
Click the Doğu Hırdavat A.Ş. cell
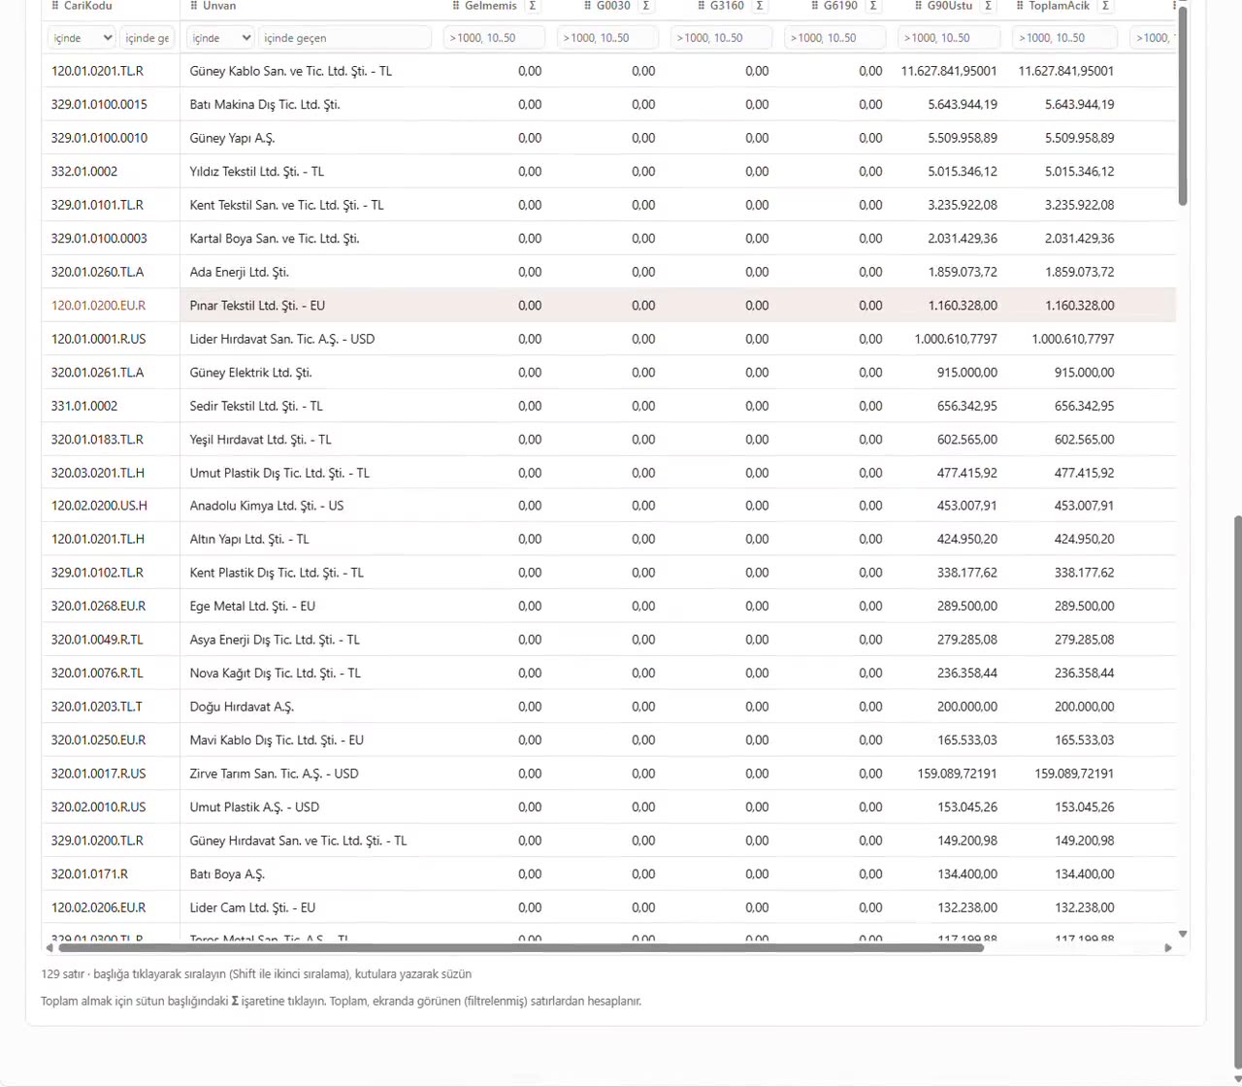click(242, 707)
